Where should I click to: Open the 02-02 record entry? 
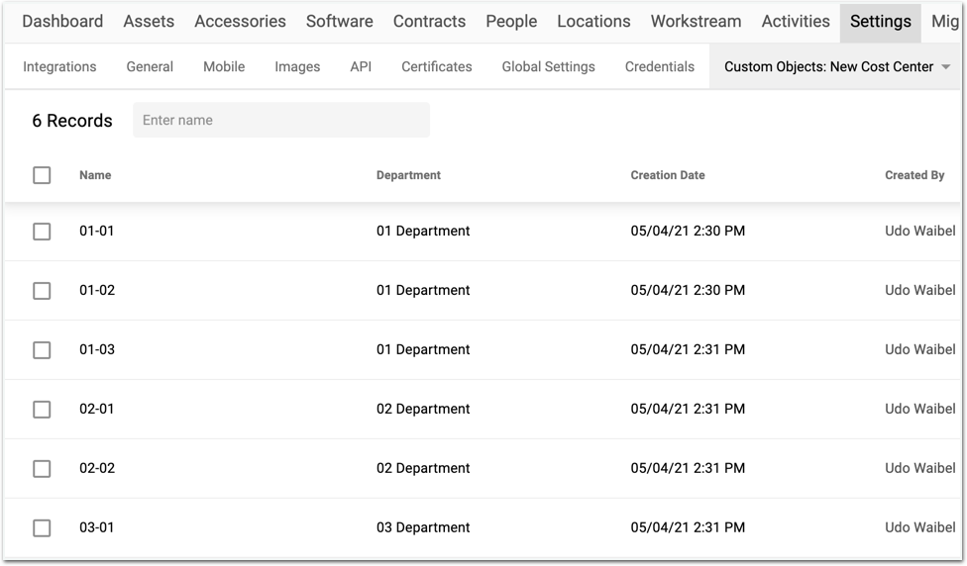coord(97,468)
